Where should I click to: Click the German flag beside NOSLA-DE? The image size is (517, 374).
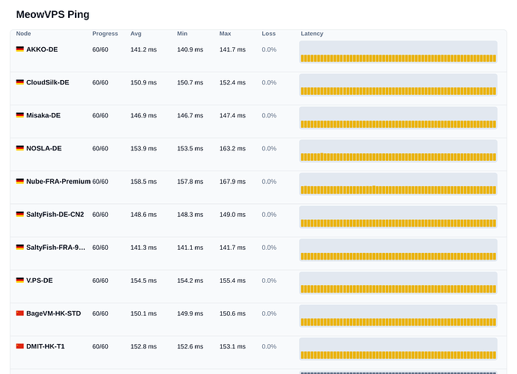[x=19, y=148]
